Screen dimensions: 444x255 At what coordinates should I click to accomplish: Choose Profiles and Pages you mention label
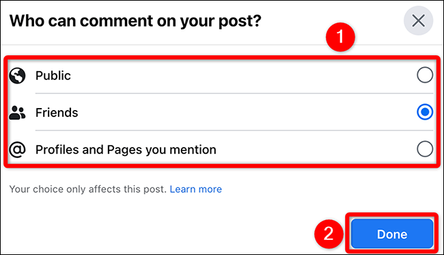coord(126,150)
